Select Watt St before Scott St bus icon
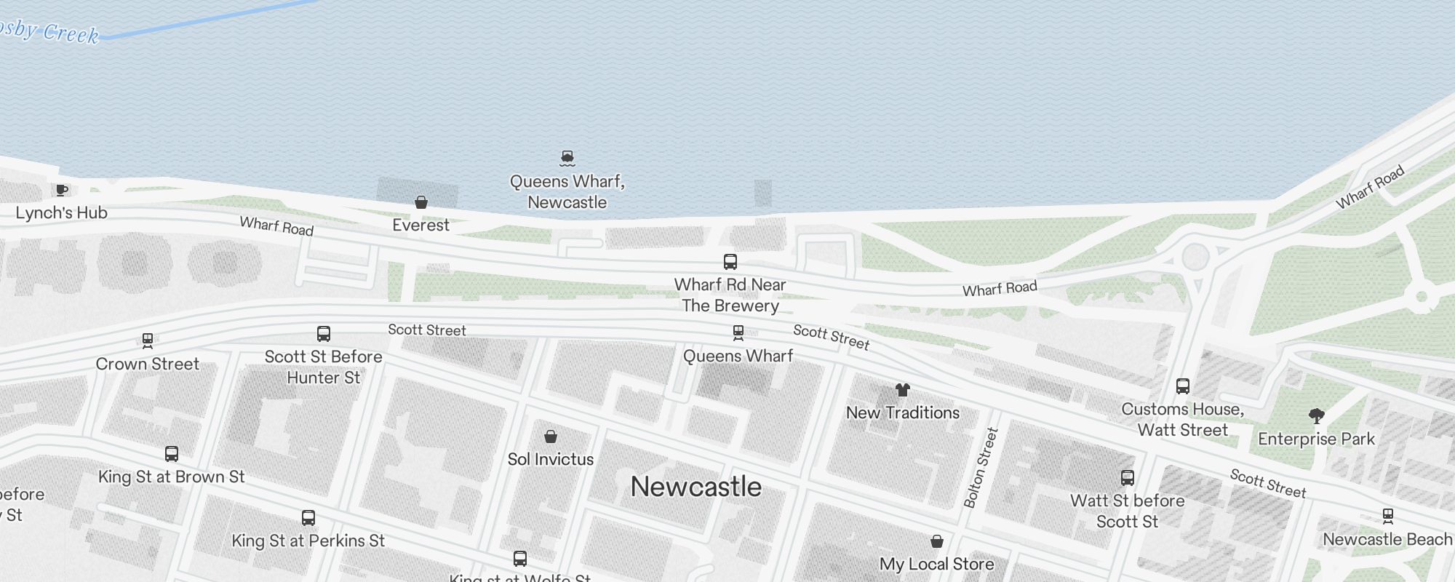 click(1127, 477)
